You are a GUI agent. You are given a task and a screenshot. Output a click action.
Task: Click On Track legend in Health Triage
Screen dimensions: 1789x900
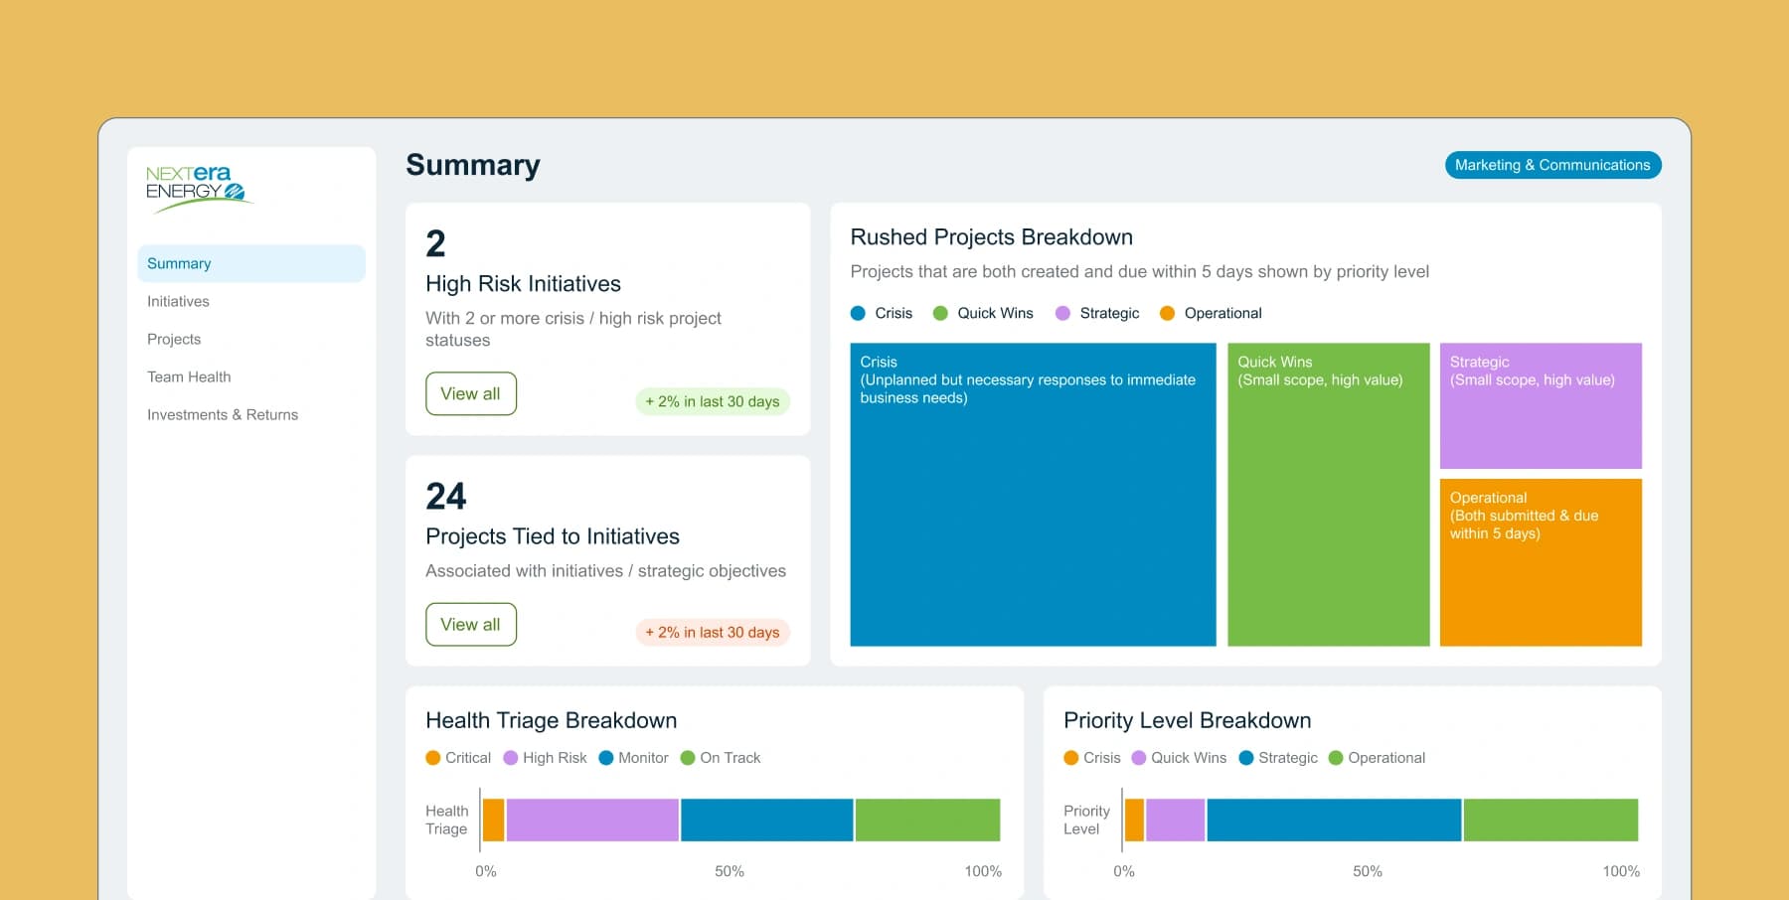pyautogui.click(x=721, y=758)
